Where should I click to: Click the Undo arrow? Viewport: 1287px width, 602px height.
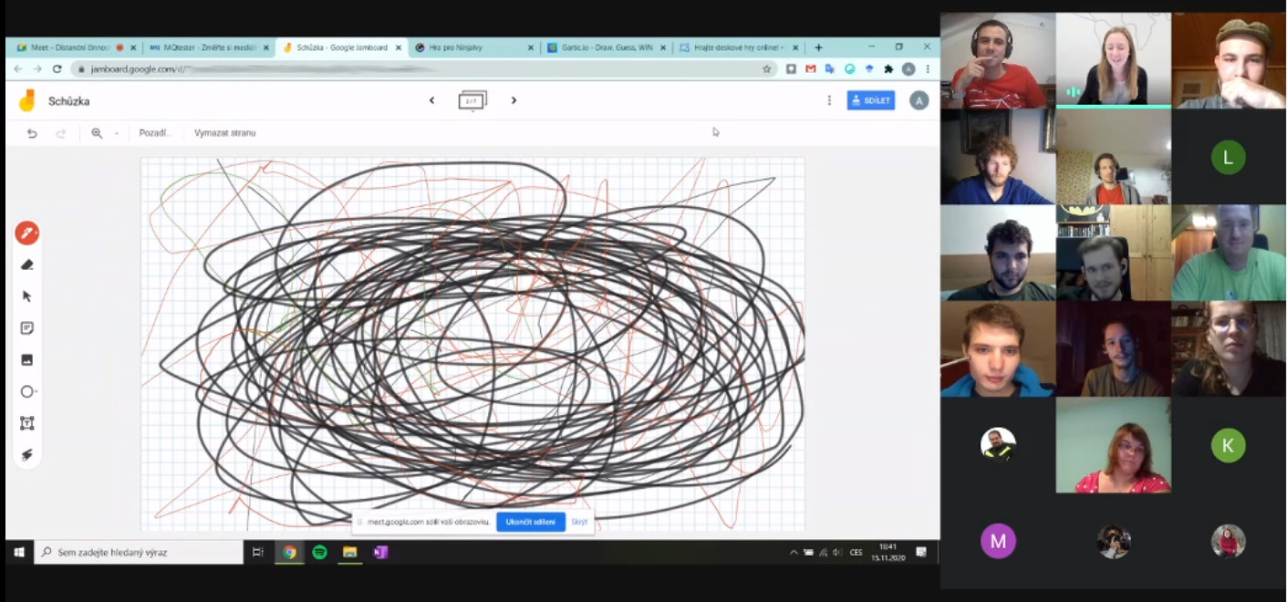pyautogui.click(x=32, y=133)
